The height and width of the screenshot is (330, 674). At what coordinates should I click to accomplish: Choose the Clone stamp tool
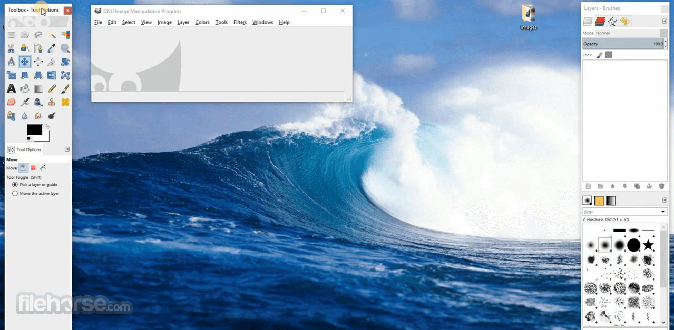[x=52, y=102]
